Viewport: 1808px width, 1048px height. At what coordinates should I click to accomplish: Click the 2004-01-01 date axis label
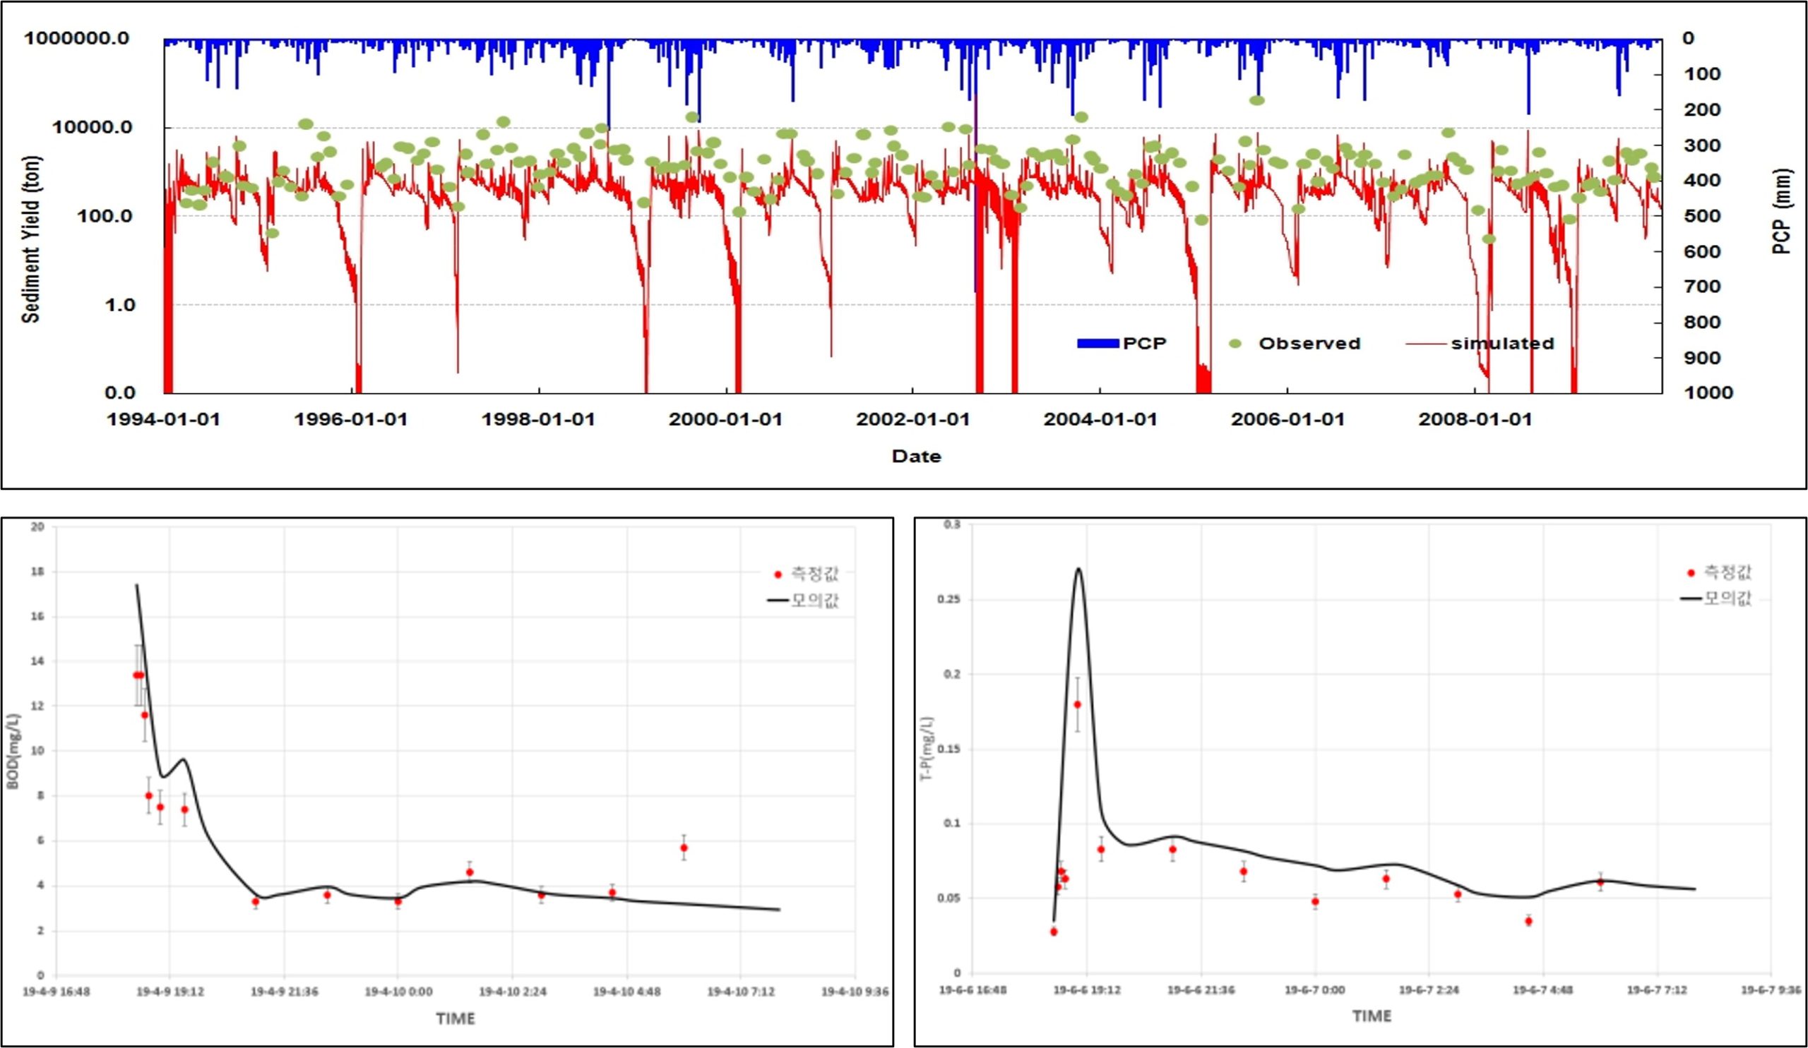[x=1100, y=419]
